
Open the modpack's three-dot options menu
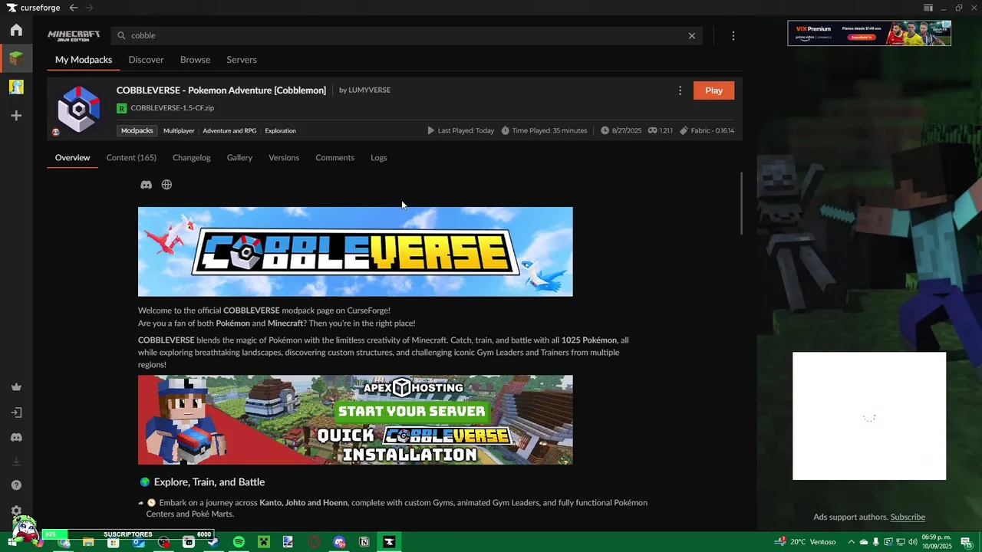pos(680,90)
